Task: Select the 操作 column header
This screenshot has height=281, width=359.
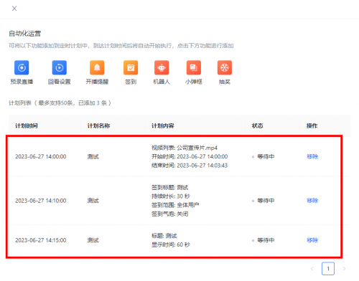Action: pos(312,125)
